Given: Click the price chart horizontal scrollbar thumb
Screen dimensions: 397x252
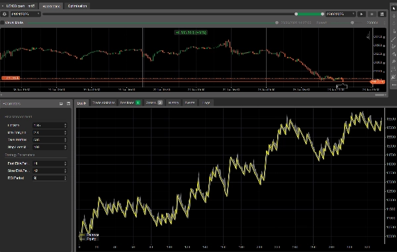Looking at the screenshot, I should tap(380, 95).
